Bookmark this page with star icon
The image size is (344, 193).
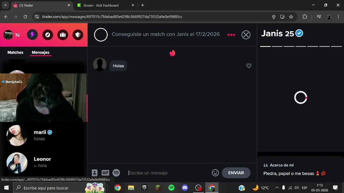click(x=291, y=17)
